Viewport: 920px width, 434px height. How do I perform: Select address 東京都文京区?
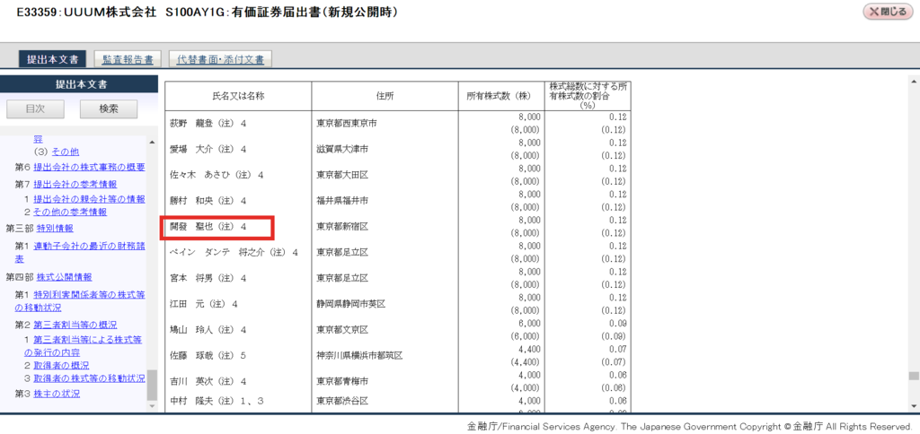coord(341,330)
